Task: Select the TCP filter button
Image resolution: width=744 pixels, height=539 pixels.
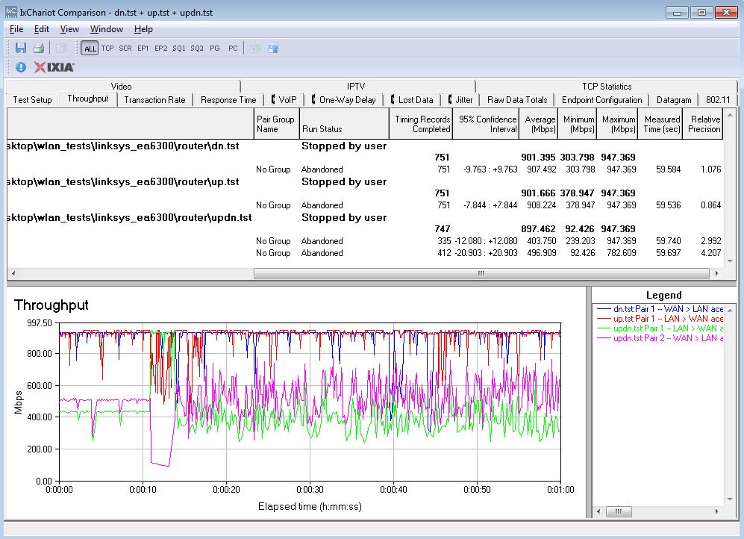Action: 107,49
